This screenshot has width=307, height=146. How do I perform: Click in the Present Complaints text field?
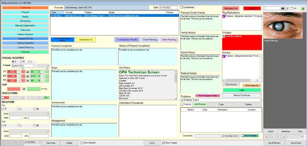(x=84, y=57)
